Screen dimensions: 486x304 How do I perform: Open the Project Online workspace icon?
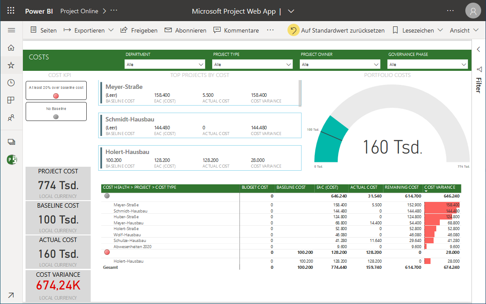(x=12, y=160)
